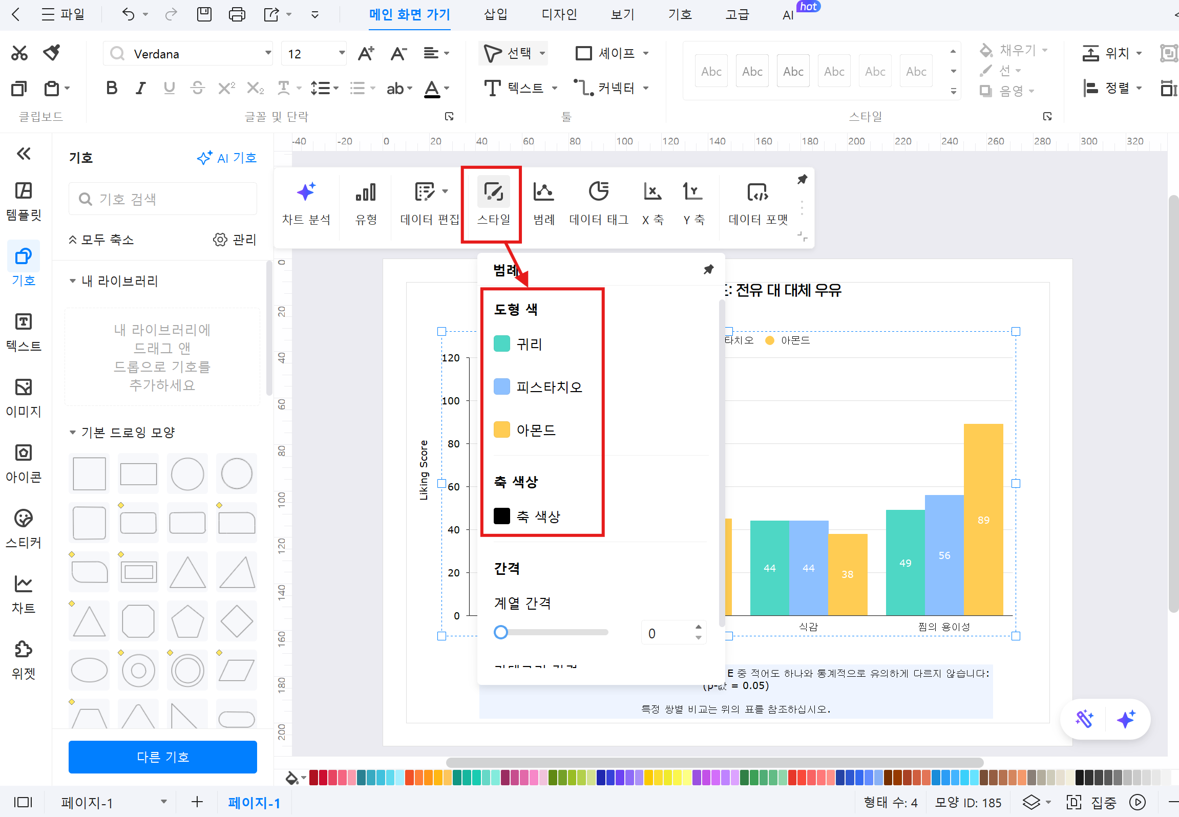1179x817 pixels.
Task: Open the 위치 position button
Action: 1111,53
